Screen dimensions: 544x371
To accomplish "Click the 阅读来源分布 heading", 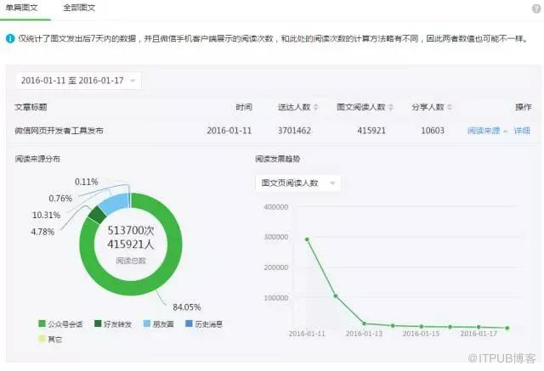I will [x=37, y=159].
